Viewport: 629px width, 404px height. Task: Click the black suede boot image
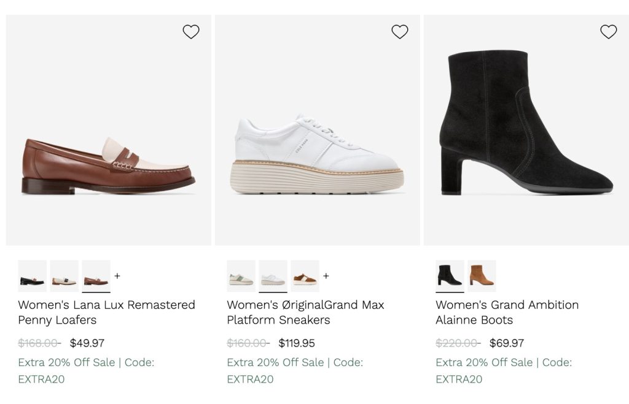pos(526,129)
